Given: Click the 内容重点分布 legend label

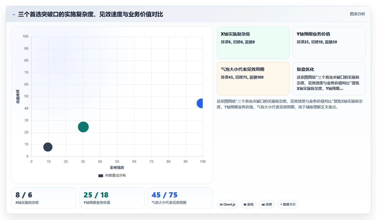Looking at the screenshot, I should point(115,175).
